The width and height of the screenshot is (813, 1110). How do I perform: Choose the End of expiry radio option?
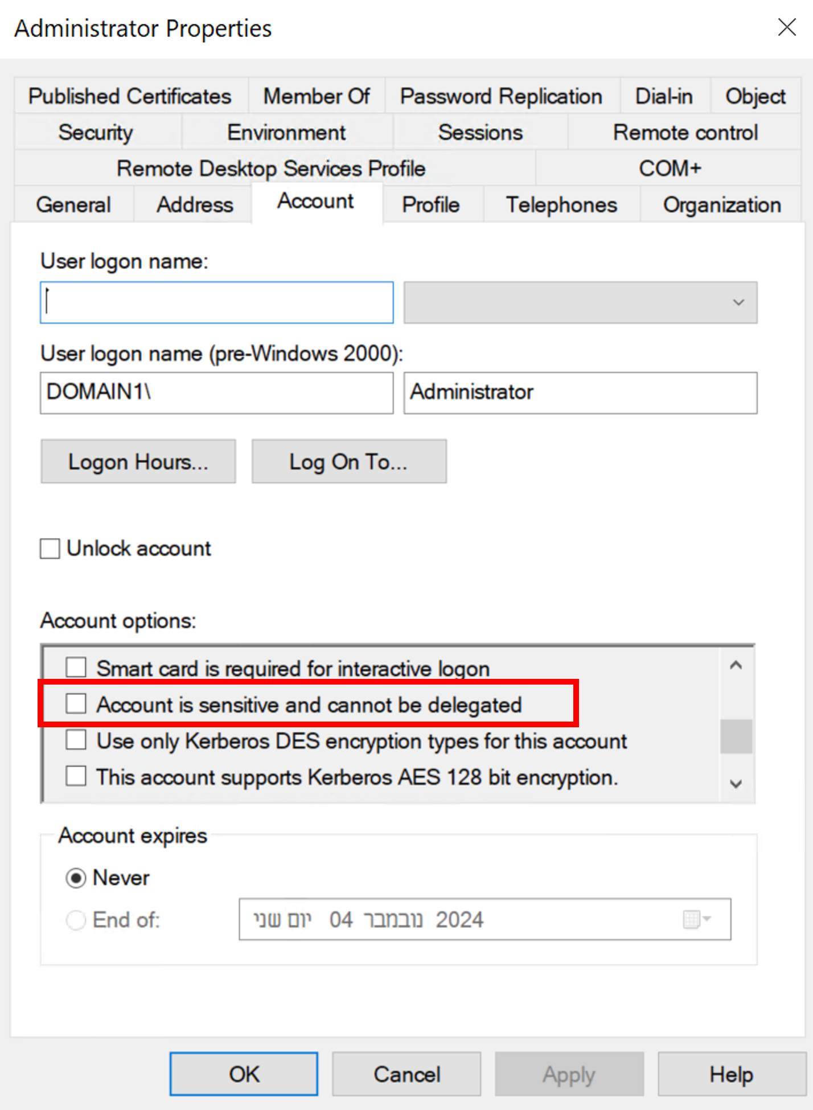[x=76, y=920]
